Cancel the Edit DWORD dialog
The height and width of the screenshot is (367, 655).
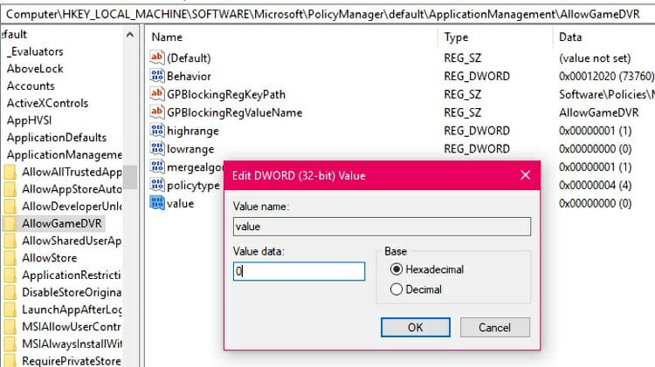pyautogui.click(x=494, y=328)
